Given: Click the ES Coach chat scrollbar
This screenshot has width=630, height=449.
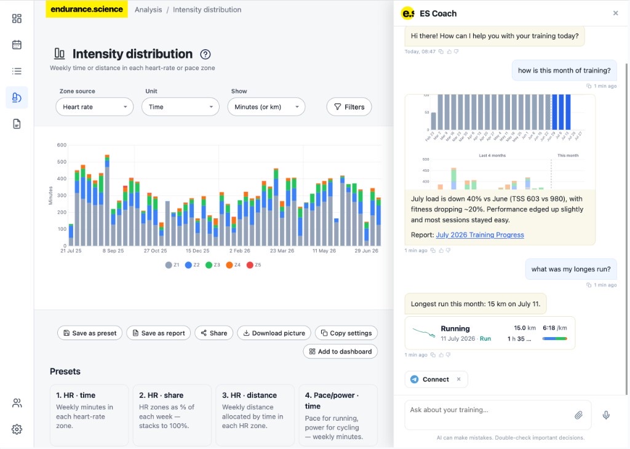Looking at the screenshot, I should point(626,229).
